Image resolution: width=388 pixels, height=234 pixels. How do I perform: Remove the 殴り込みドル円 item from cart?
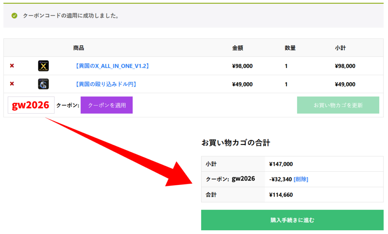tap(12, 84)
